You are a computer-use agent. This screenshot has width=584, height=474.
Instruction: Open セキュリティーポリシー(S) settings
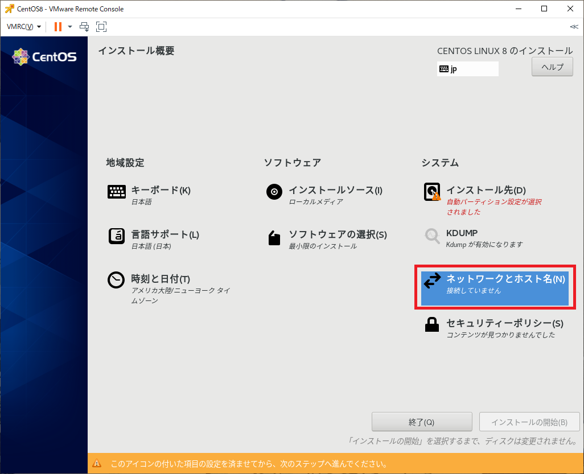505,323
